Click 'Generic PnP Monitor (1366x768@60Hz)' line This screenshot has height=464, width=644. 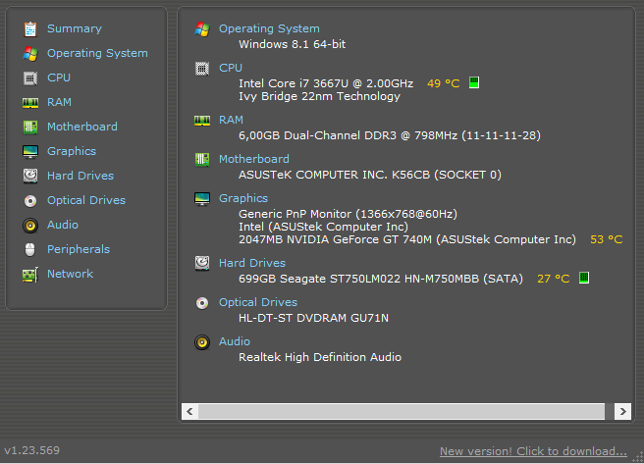tap(348, 214)
